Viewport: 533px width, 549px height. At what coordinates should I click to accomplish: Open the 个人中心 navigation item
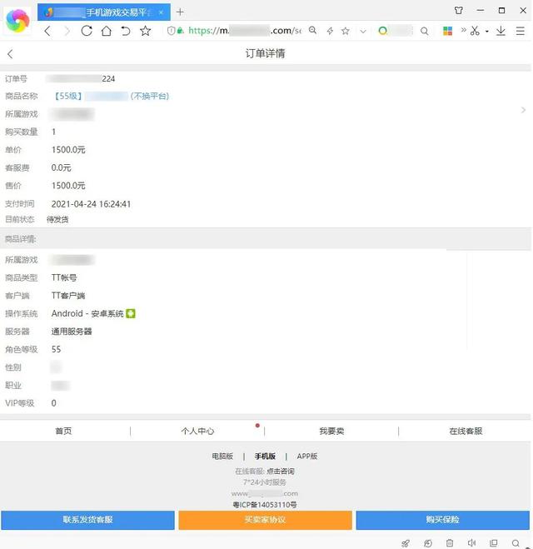(x=197, y=431)
